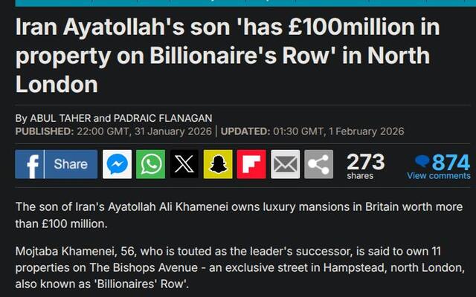Open View comments link
Image resolution: width=476 pixels, height=297 pixels.
(438, 176)
